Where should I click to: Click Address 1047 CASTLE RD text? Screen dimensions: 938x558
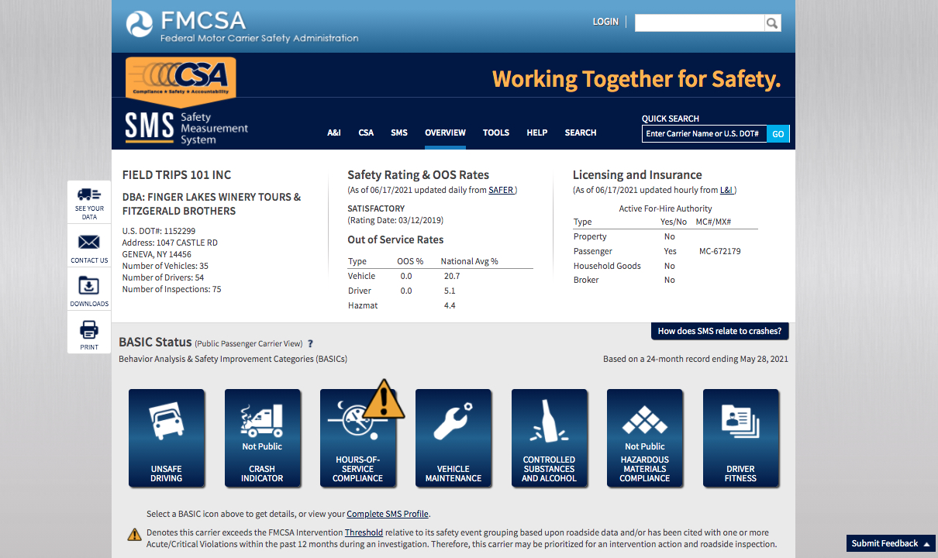click(170, 243)
